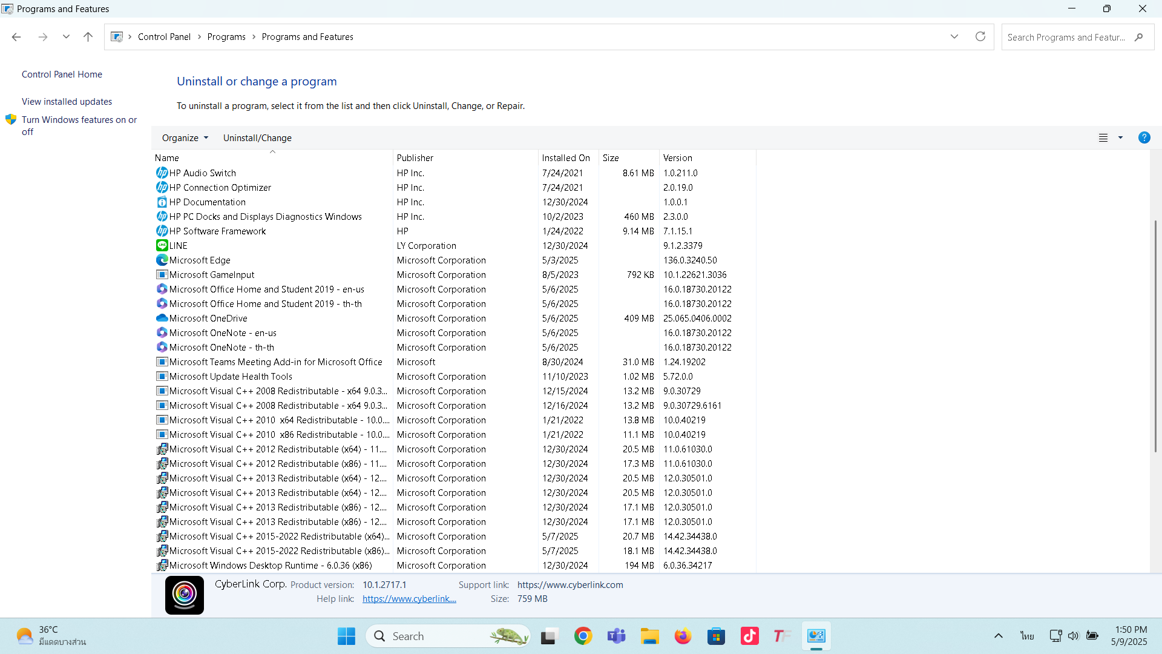Click the taskbar Search box
Viewport: 1162px width, 654px height.
448,636
